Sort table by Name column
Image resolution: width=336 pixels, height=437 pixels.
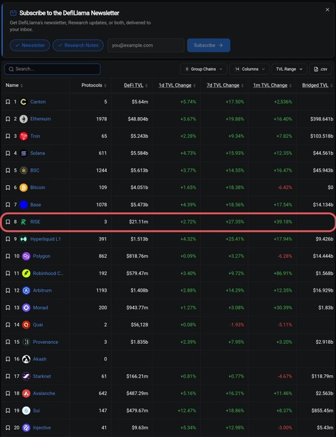click(14, 85)
